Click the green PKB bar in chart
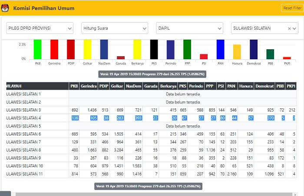Viewport: 304px width, 196px height. [38, 49]
